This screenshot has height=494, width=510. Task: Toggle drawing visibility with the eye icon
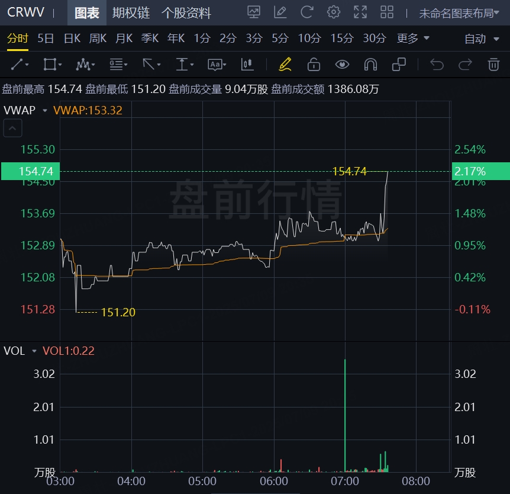click(342, 64)
